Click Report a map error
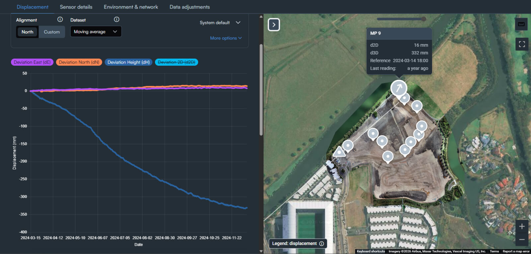The height and width of the screenshot is (254, 531). click(x=516, y=251)
